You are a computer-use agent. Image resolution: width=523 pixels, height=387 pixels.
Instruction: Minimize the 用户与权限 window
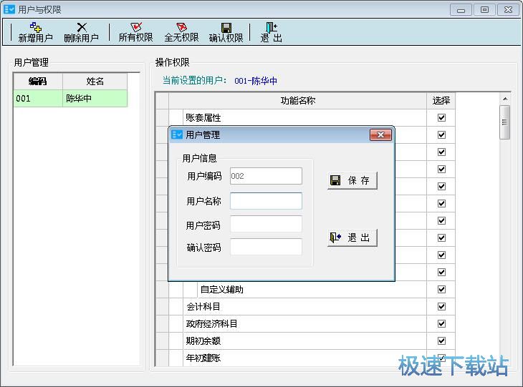(x=461, y=10)
